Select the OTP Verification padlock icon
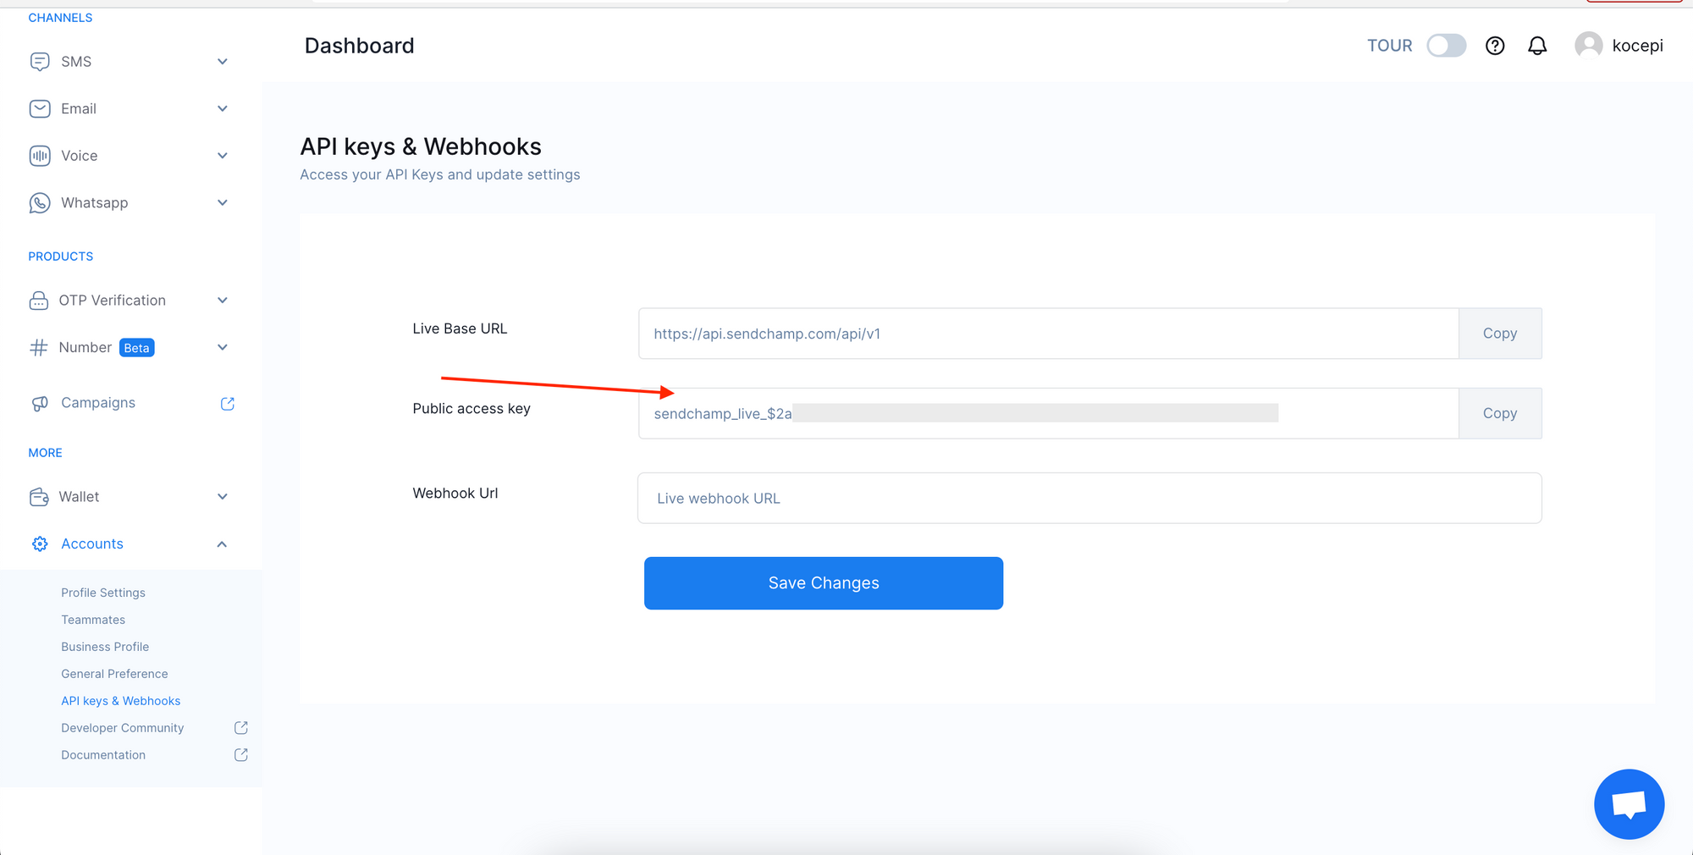This screenshot has height=855, width=1693. (40, 301)
